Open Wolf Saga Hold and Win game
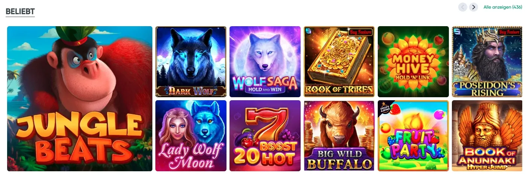The height and width of the screenshot is (175, 526). point(265,62)
